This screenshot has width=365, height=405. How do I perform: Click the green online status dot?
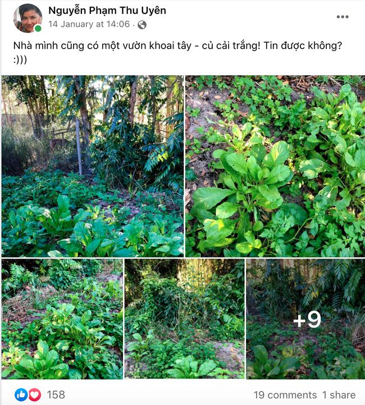pos(38,29)
